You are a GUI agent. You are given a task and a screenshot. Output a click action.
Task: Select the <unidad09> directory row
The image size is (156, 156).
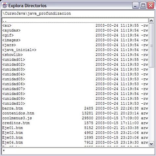75,98
